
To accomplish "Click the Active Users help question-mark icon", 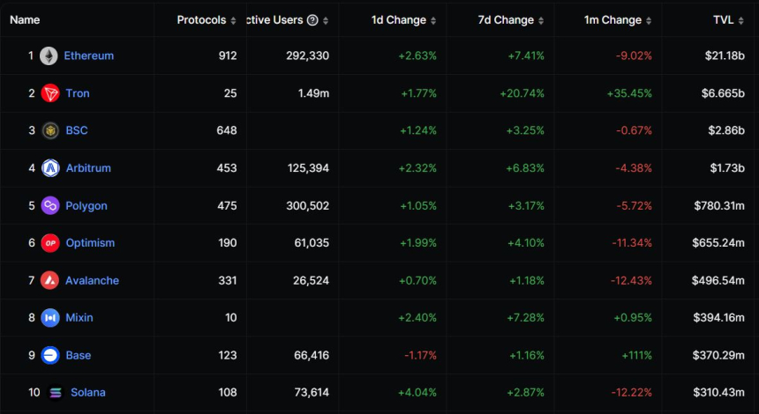I will click(312, 20).
